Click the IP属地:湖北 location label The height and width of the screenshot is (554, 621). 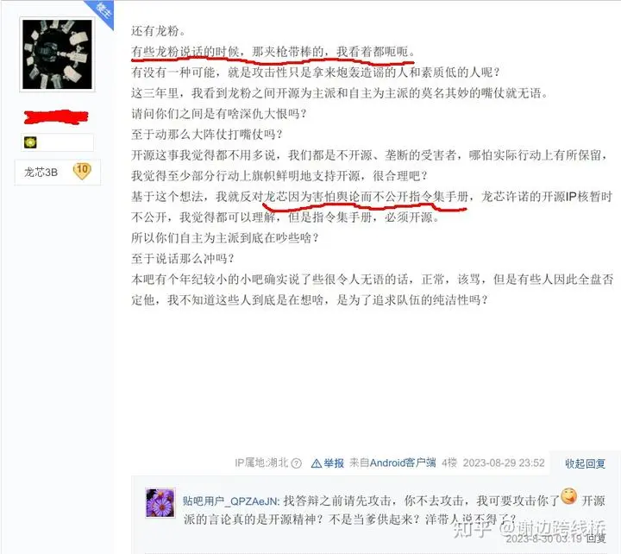click(x=261, y=463)
